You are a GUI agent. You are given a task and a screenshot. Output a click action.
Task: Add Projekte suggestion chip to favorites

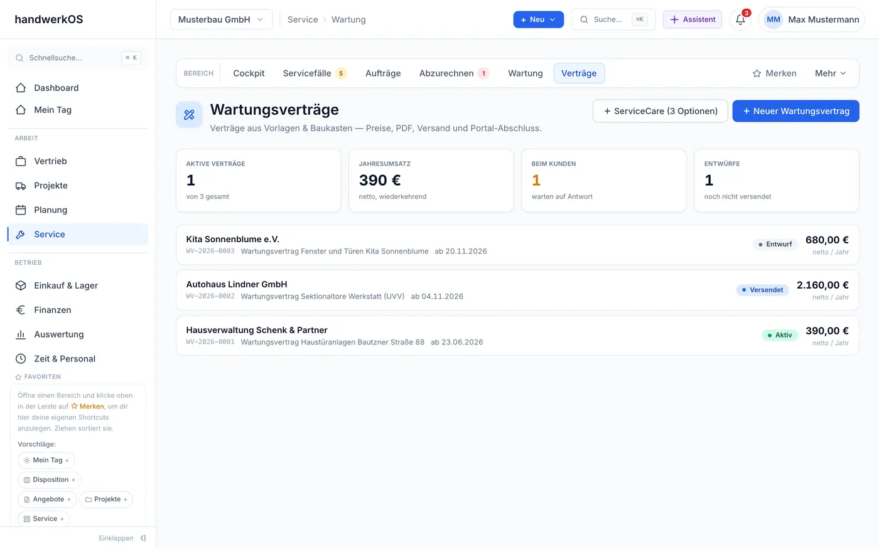click(106, 499)
